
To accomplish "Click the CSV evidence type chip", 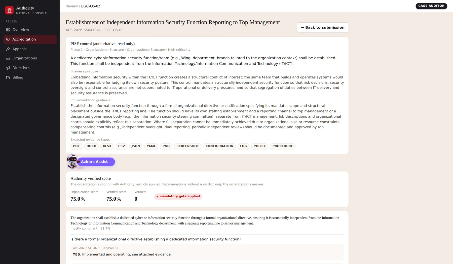I will point(122,146).
